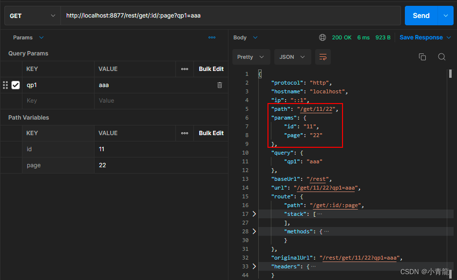The height and width of the screenshot is (280, 457).
Task: Toggle line wrap icon
Action: (323, 57)
